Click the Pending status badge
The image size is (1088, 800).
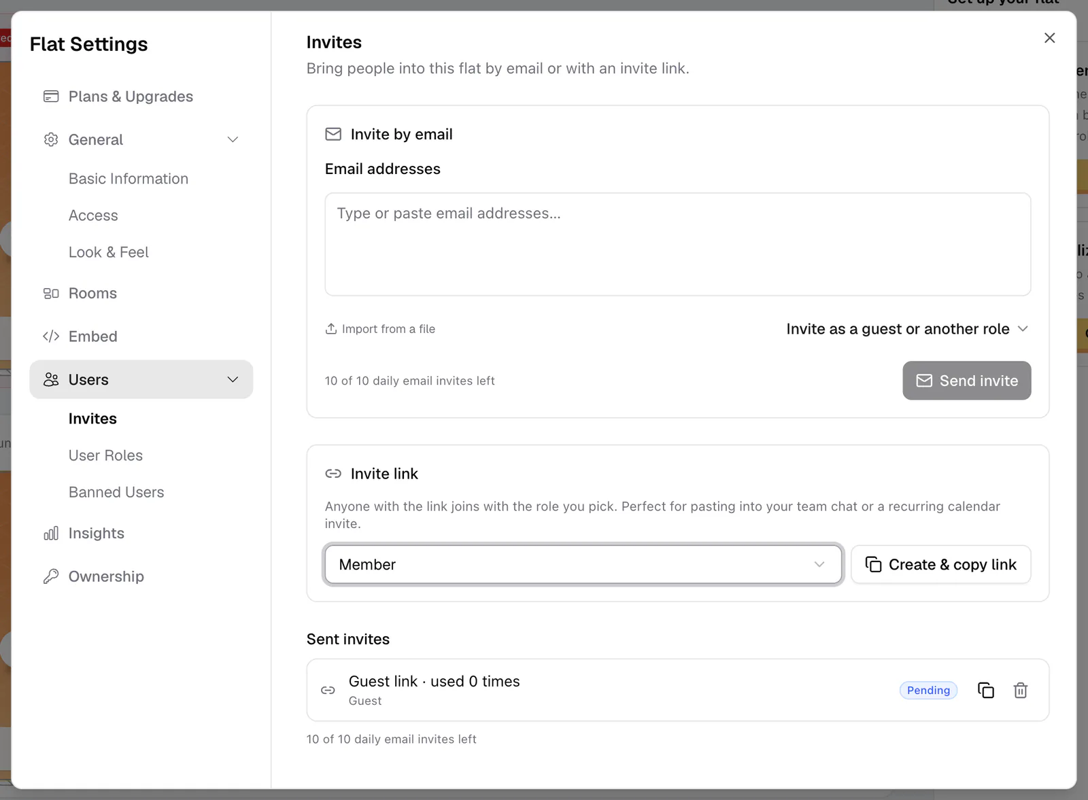(928, 691)
